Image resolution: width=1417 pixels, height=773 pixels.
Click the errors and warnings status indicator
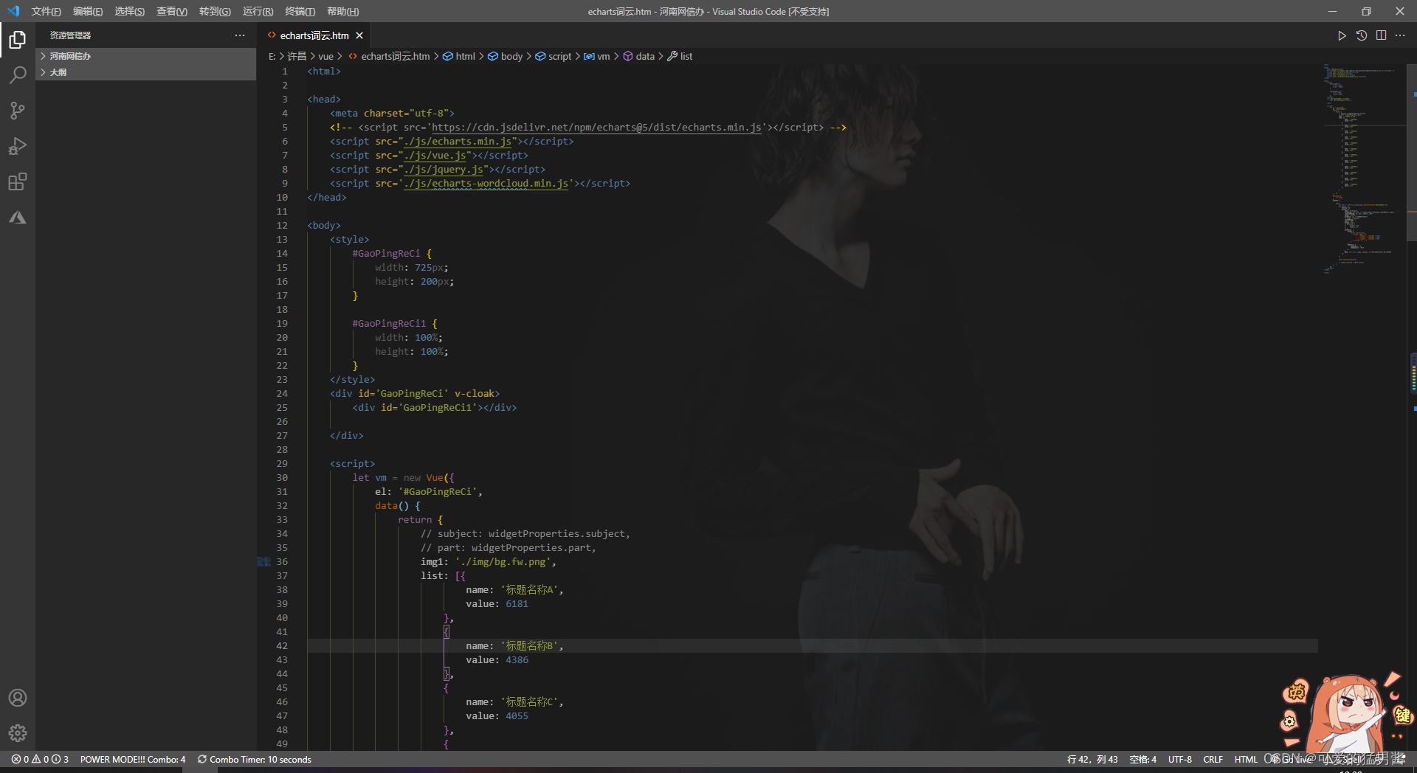(40, 759)
